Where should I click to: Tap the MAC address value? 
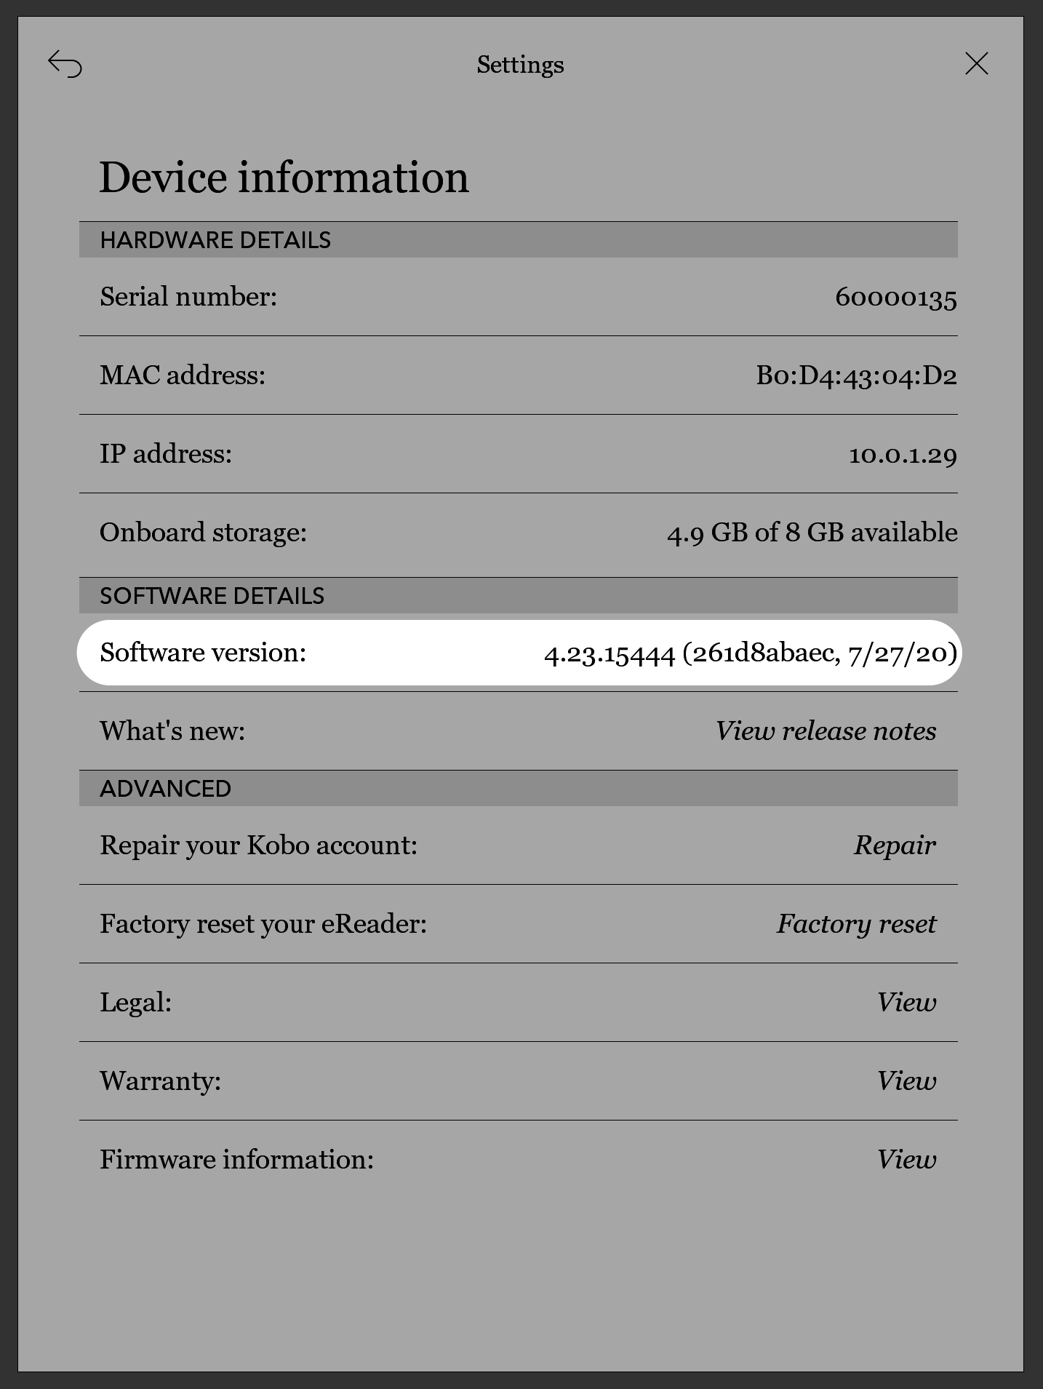click(x=856, y=375)
